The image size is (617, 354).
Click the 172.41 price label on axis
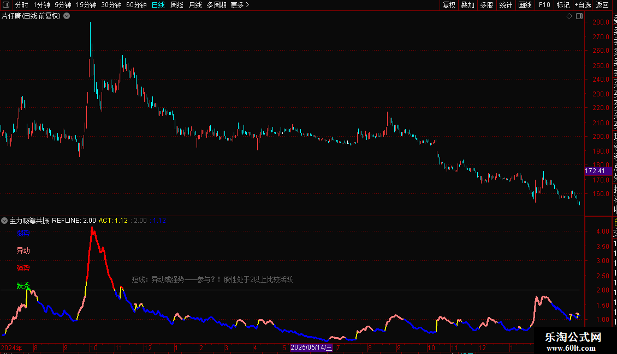tap(598, 171)
